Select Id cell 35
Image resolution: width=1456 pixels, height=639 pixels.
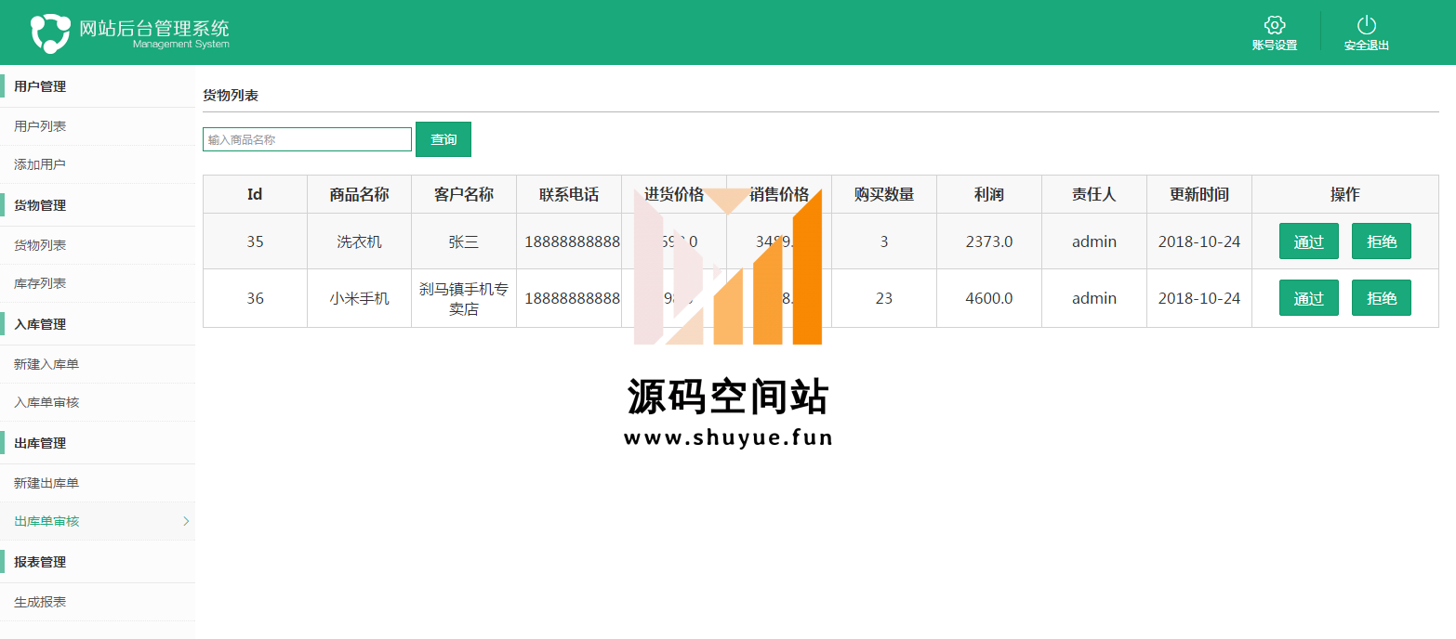[x=255, y=241]
